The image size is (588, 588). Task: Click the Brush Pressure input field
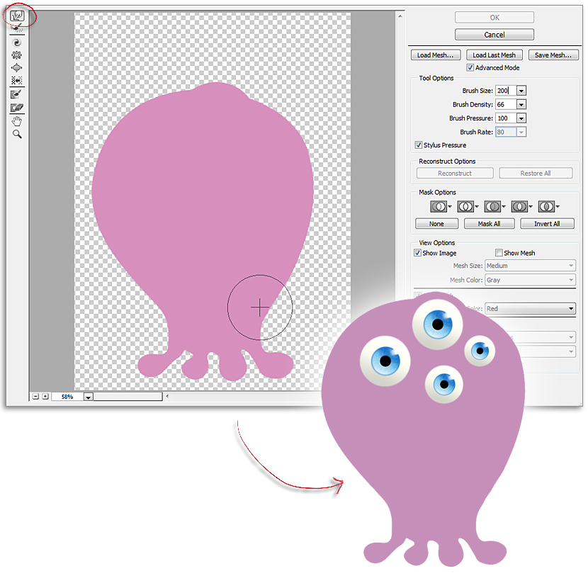tap(506, 118)
